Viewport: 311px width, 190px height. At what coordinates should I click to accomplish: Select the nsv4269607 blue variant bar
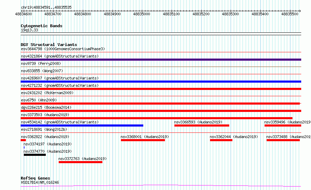click(x=161, y=82)
